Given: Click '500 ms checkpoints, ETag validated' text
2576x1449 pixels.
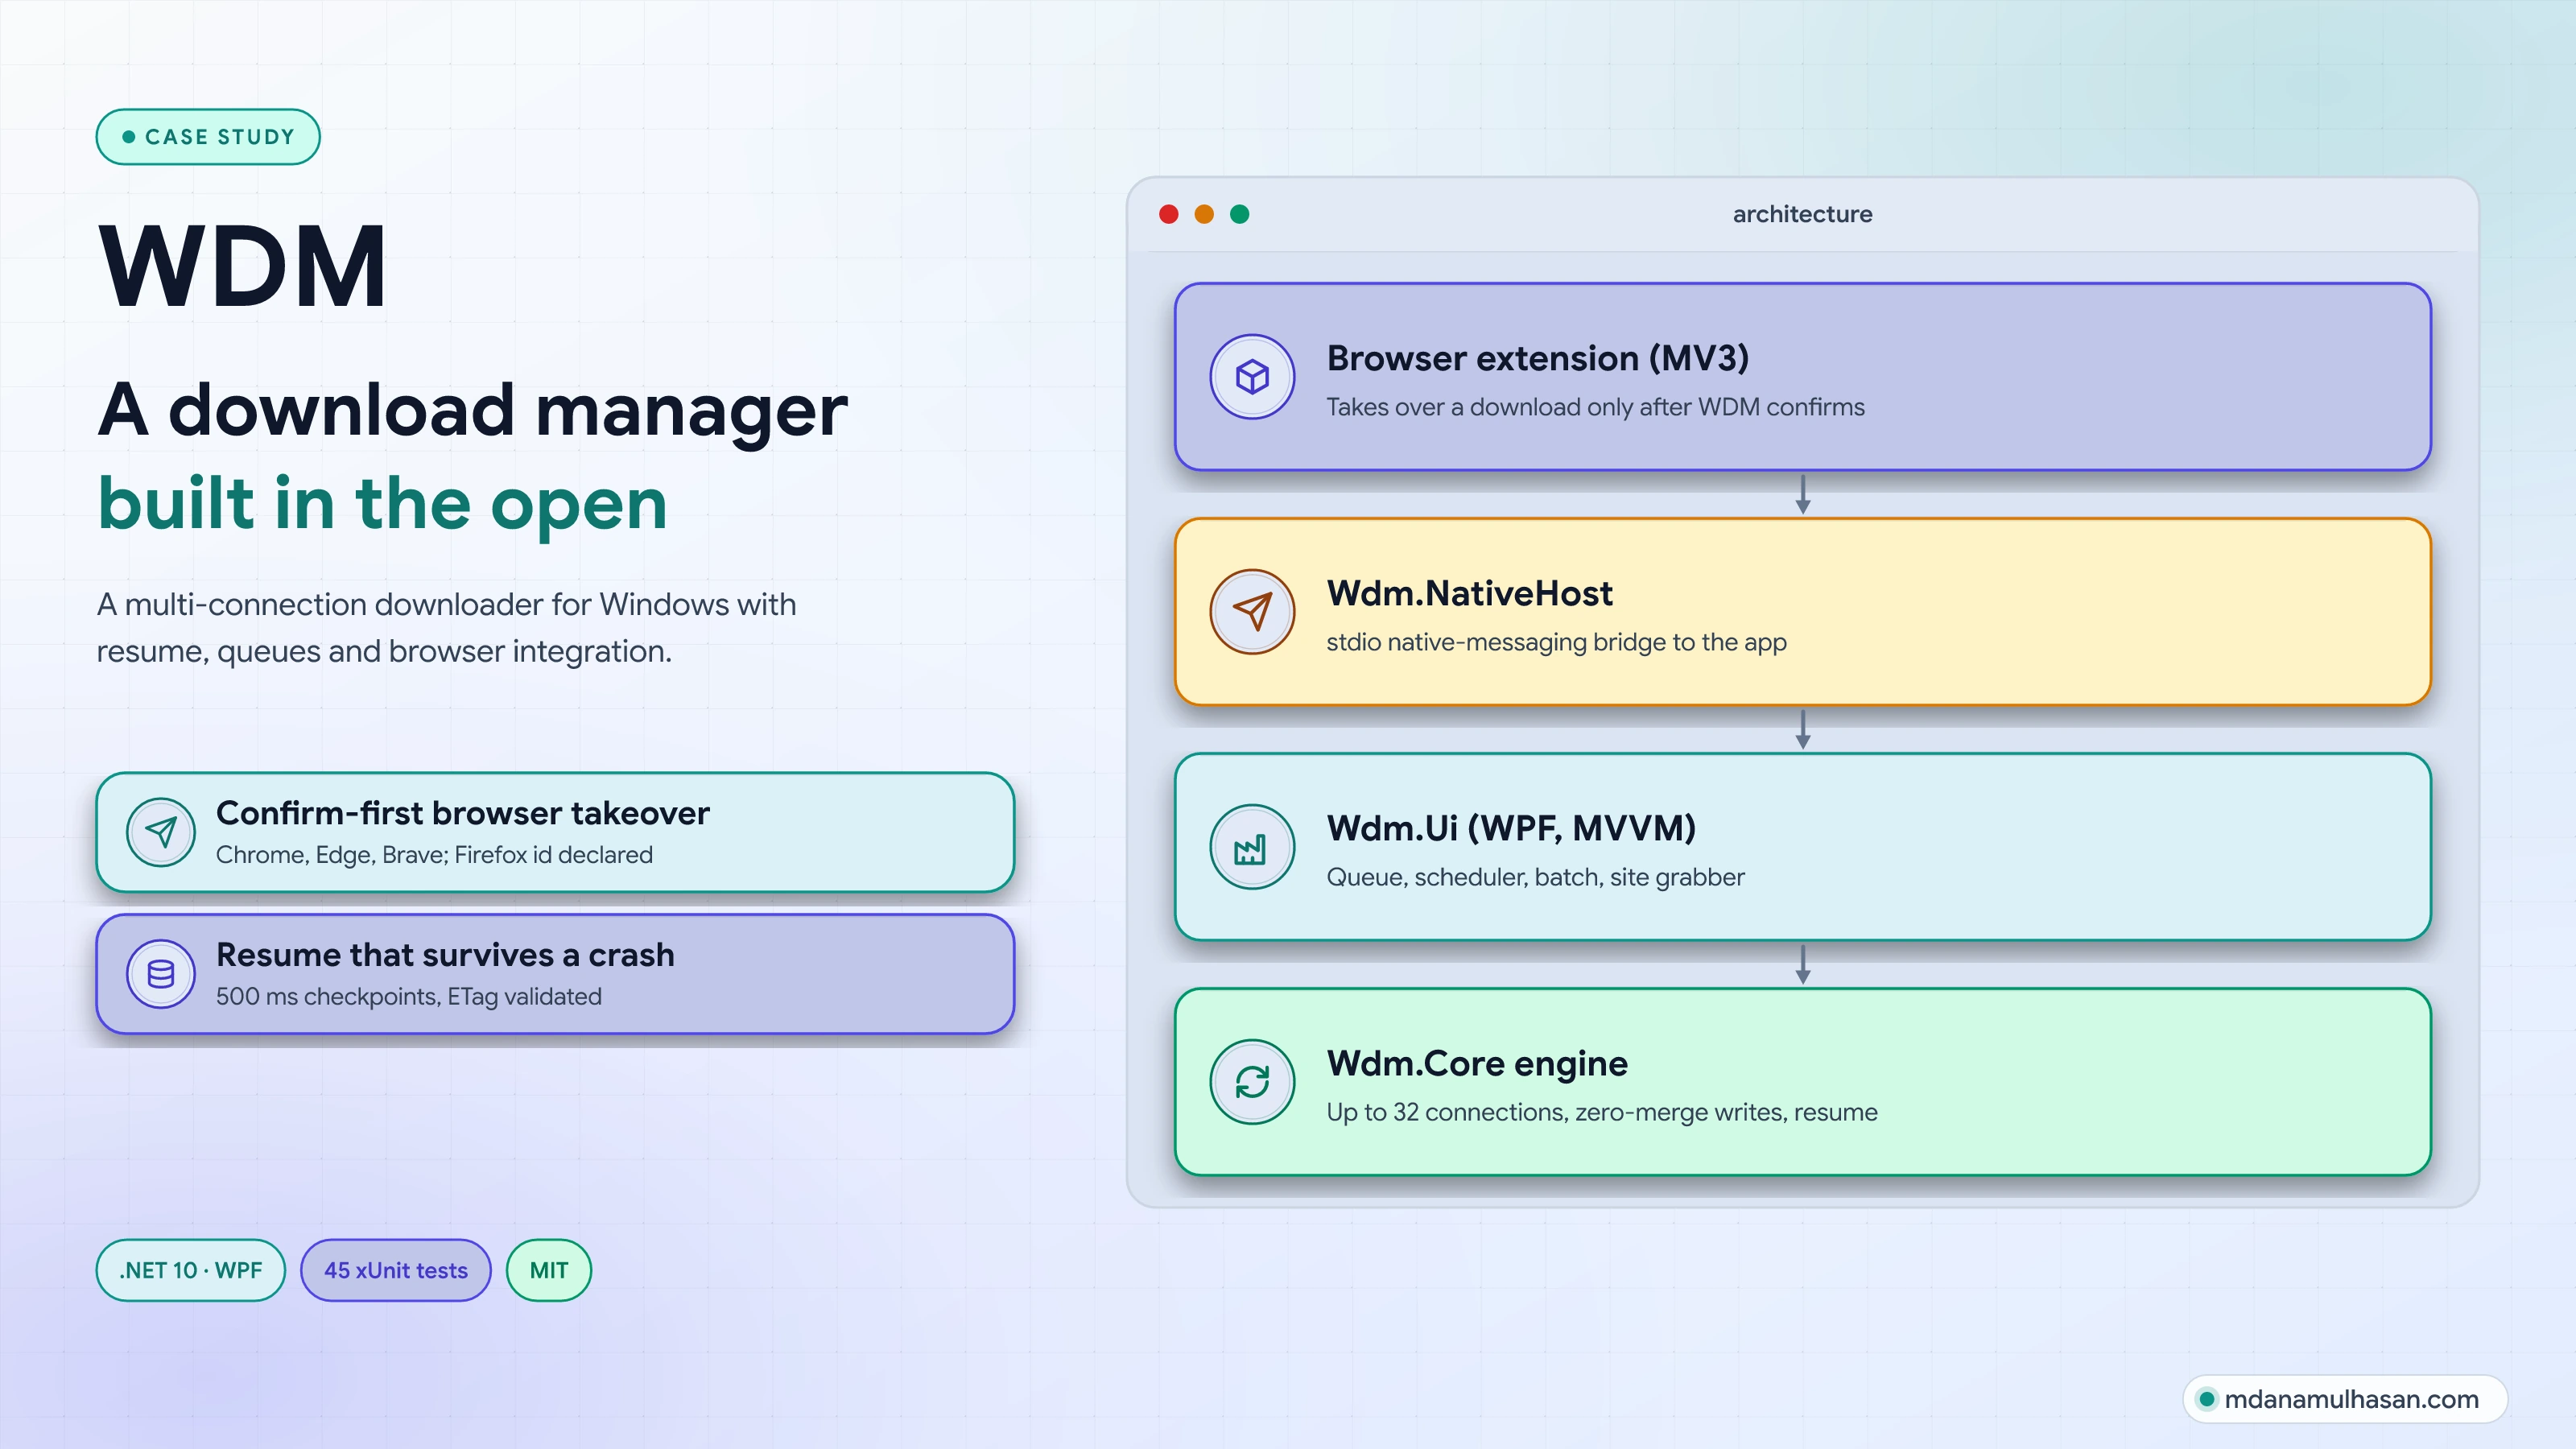Looking at the screenshot, I should coord(409,997).
